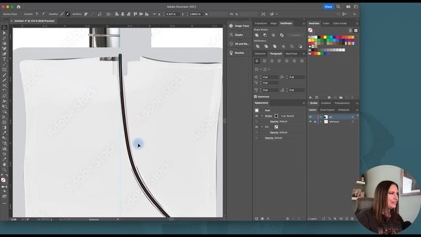This screenshot has width=421, height=237.
Task: Toggle Stroke visibility in Appearance panel
Action: [x=257, y=116]
